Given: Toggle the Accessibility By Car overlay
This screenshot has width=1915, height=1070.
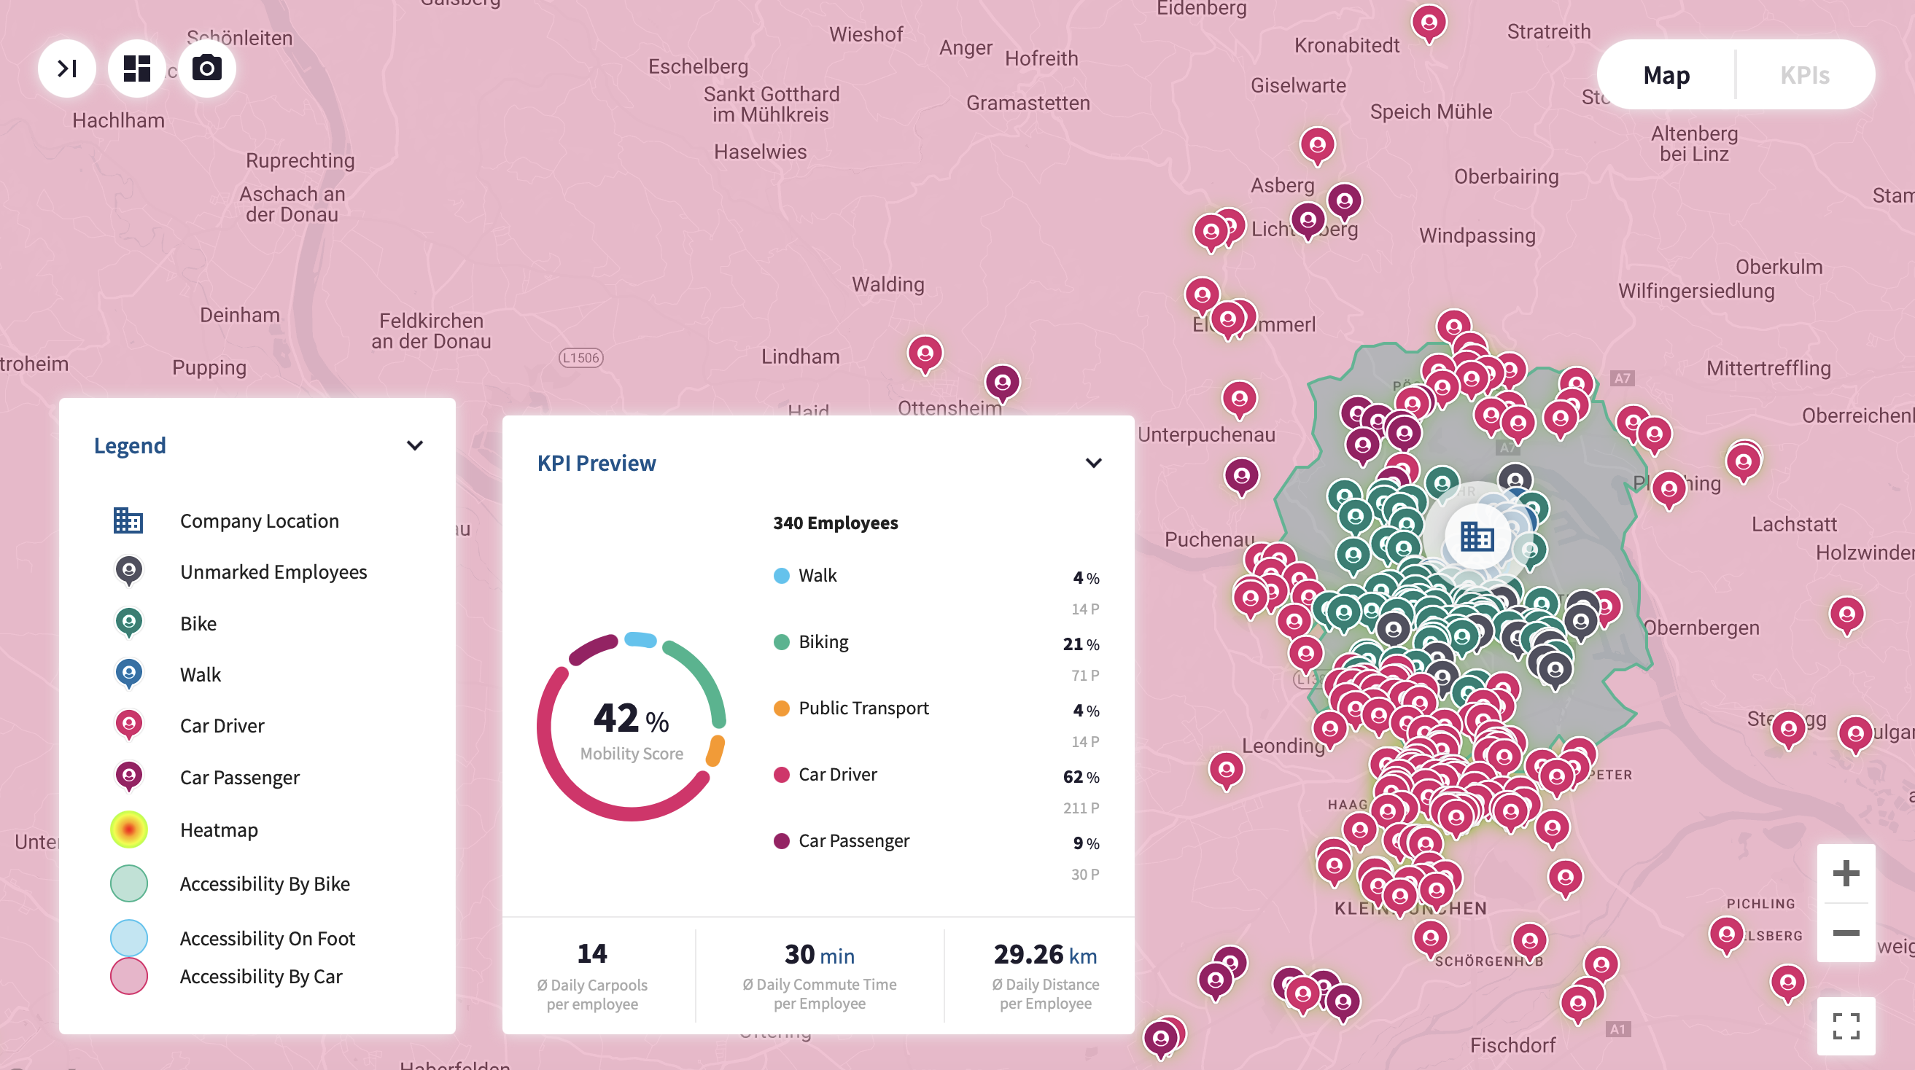Looking at the screenshot, I should coord(128,976).
